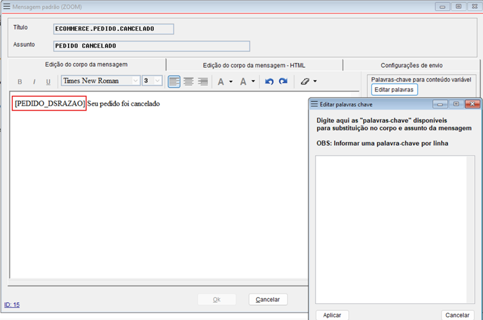Expand the second letter A color dropdown arrow

(253, 82)
